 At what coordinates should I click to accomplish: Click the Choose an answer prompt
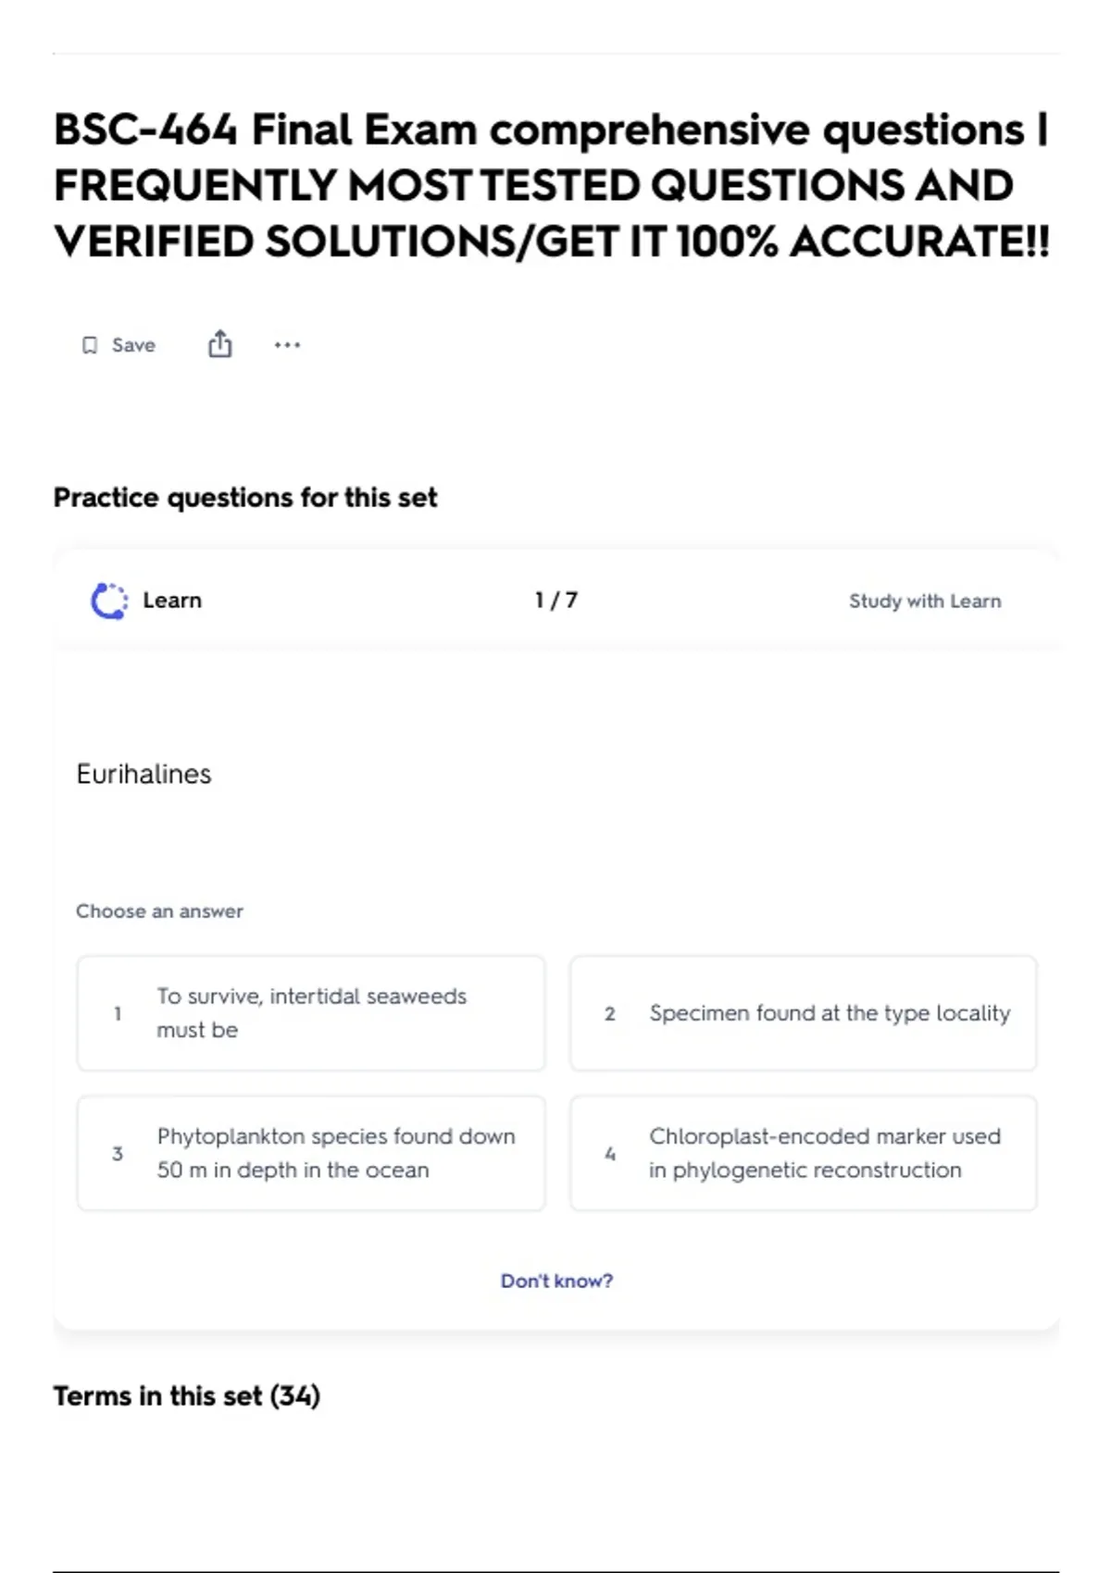pos(159,911)
